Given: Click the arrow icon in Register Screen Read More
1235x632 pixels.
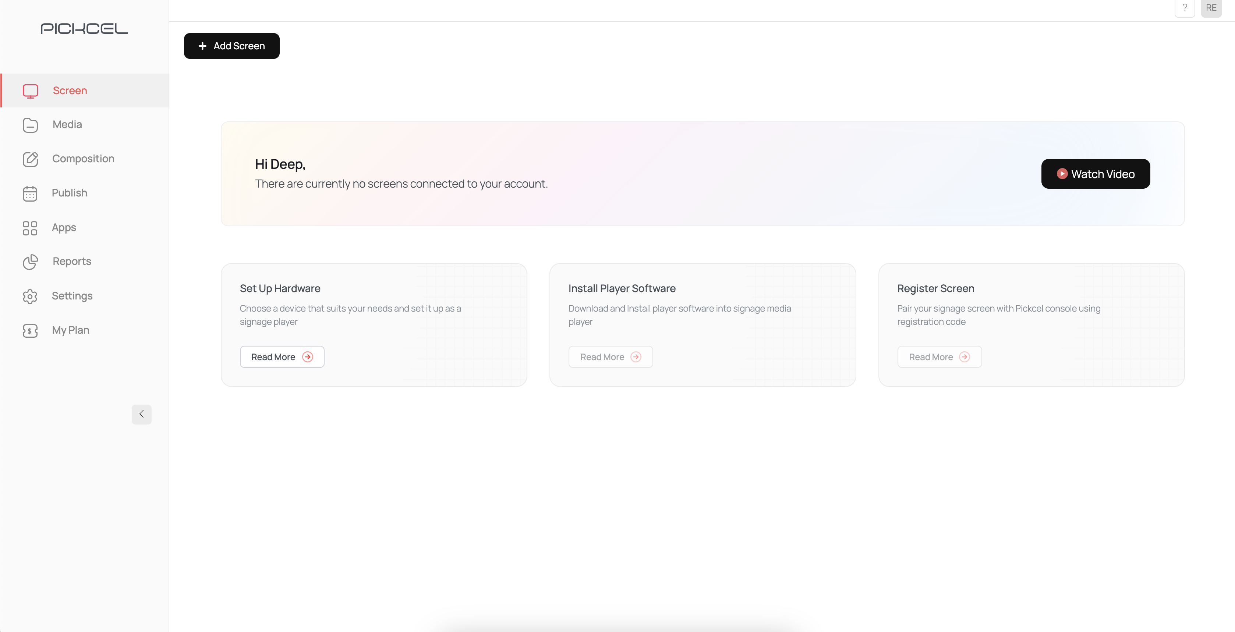Looking at the screenshot, I should [x=965, y=357].
